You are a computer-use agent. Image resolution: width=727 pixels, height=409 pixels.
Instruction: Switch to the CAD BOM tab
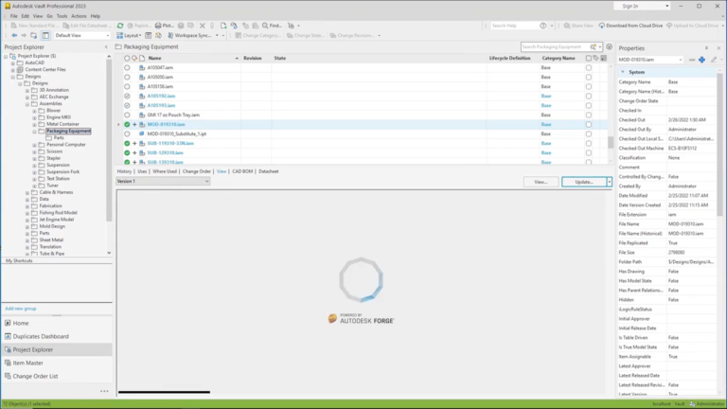tap(242, 171)
